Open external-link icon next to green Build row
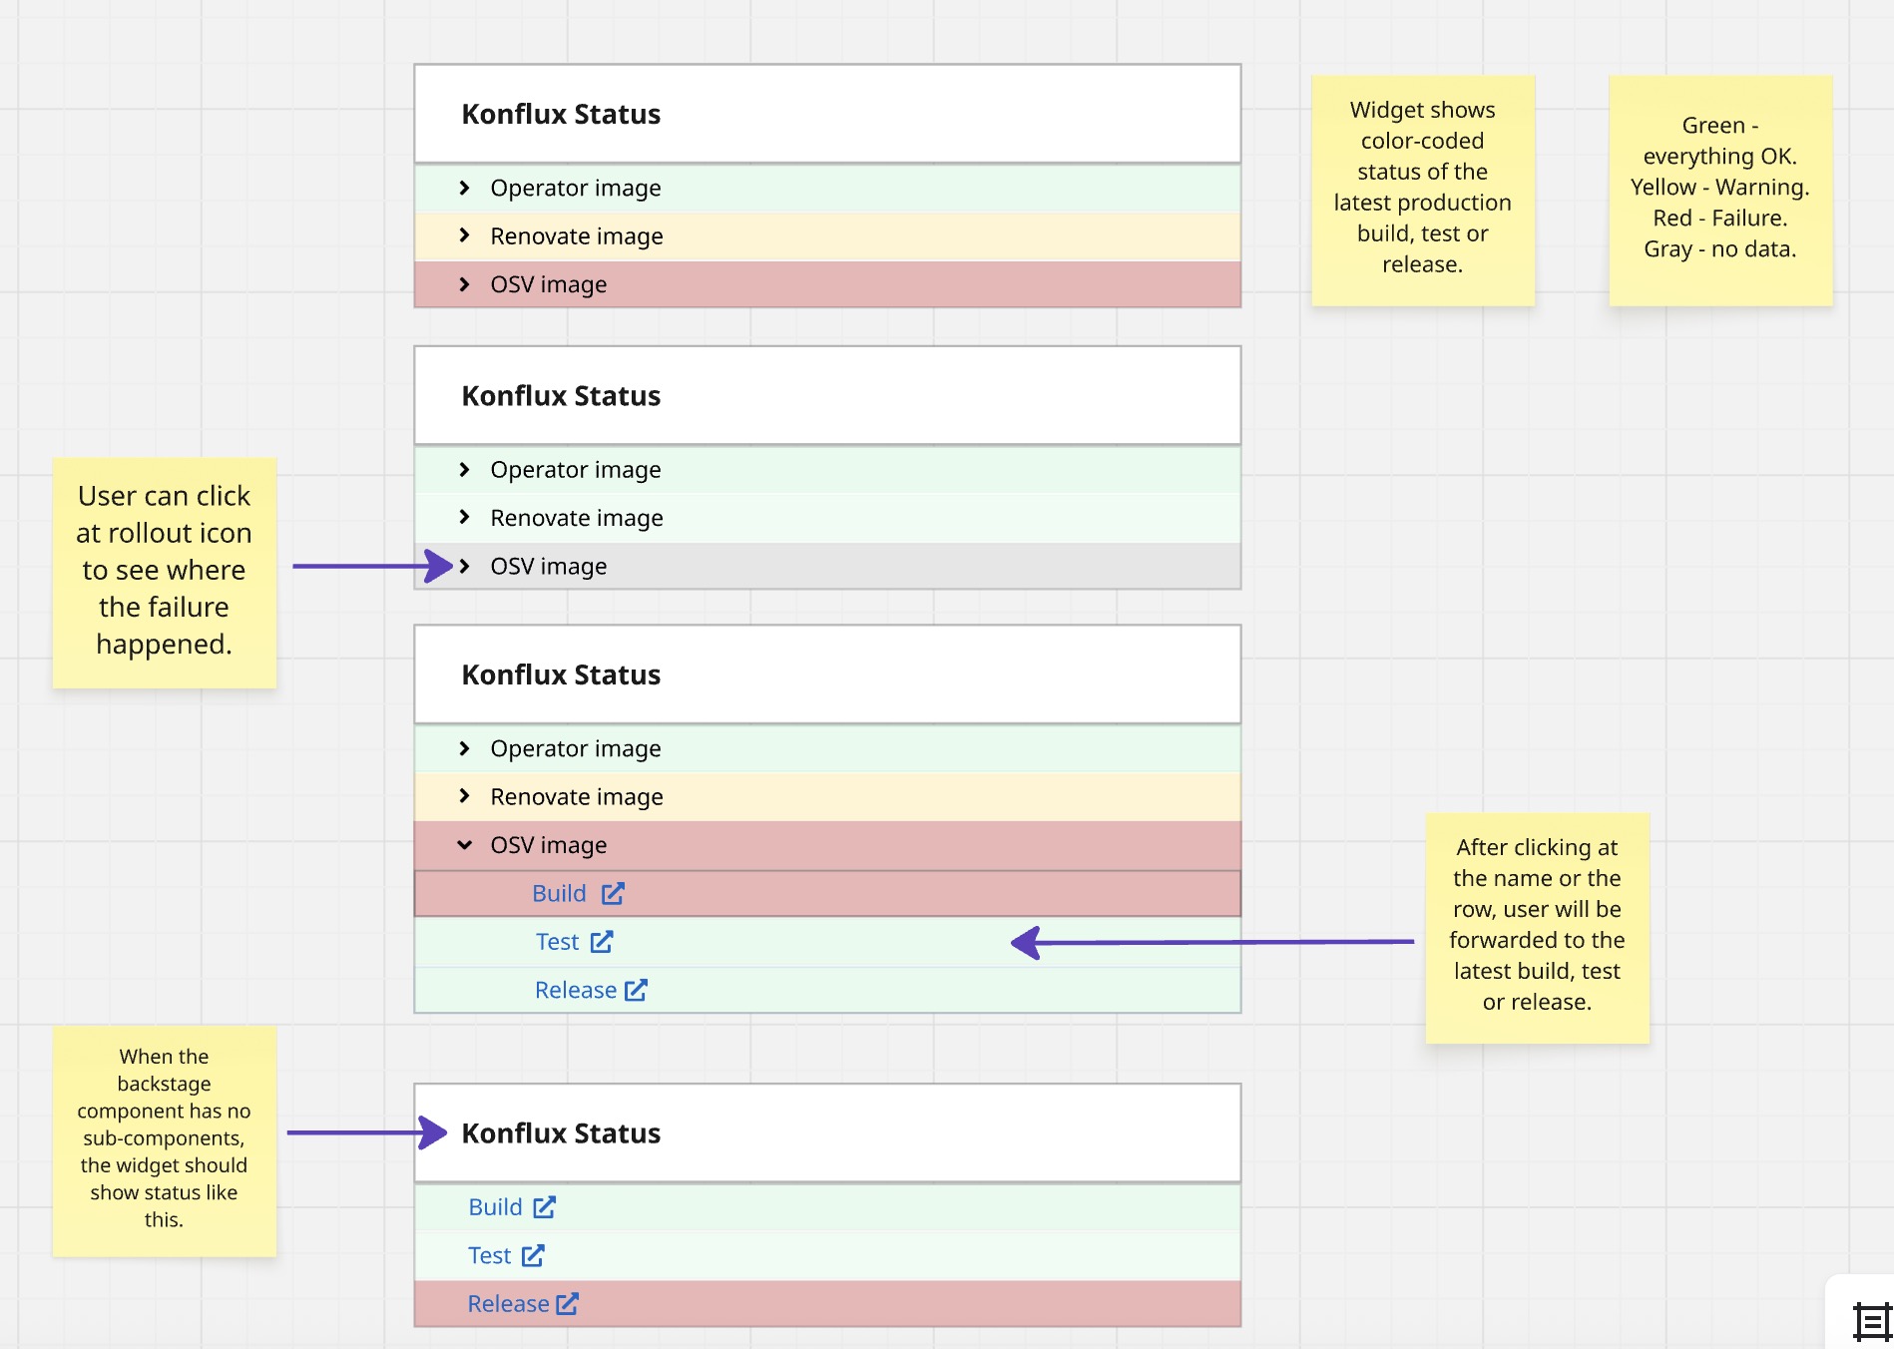Image resolution: width=1894 pixels, height=1349 pixels. click(544, 1207)
